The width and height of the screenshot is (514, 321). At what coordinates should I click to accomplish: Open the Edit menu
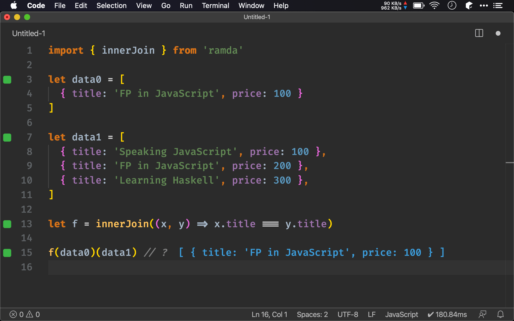coord(81,6)
